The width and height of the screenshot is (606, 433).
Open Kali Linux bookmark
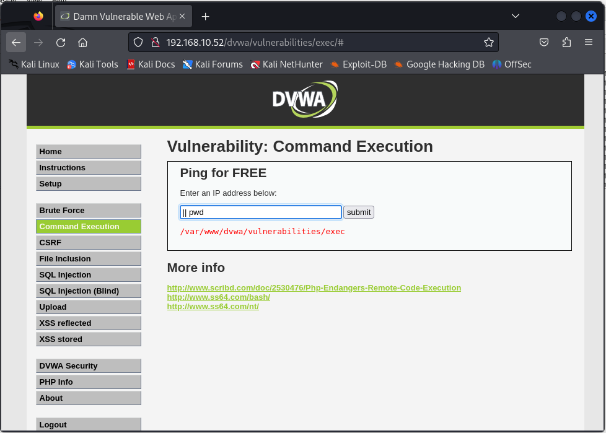pyautogui.click(x=34, y=64)
